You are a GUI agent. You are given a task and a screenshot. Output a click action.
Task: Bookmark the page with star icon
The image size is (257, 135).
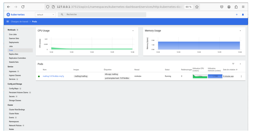(x=197, y=7)
